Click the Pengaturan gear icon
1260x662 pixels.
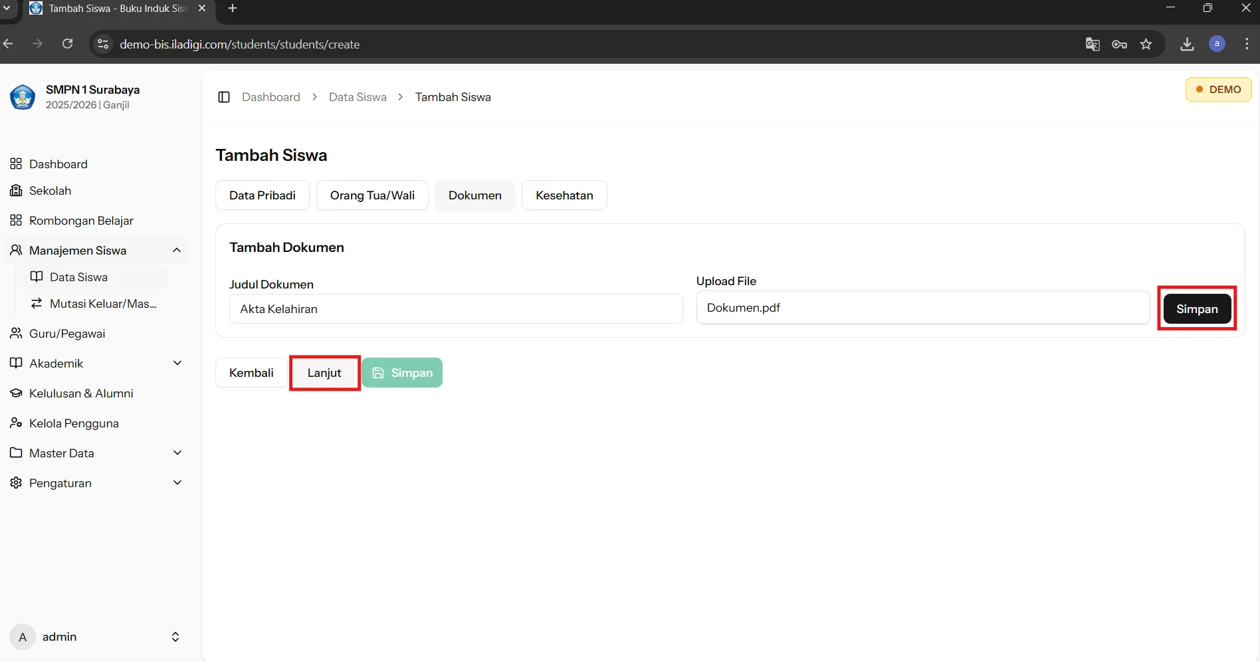(16, 483)
